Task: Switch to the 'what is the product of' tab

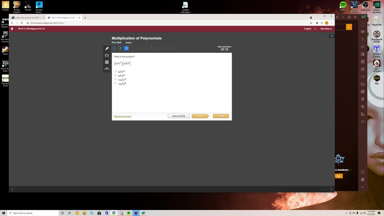Action: pyautogui.click(x=28, y=18)
